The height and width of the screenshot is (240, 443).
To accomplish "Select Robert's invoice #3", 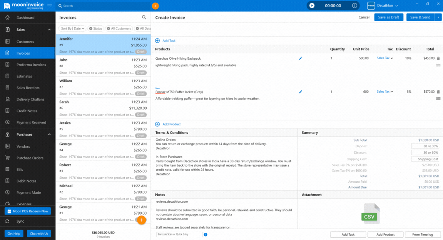I will [x=103, y=171].
